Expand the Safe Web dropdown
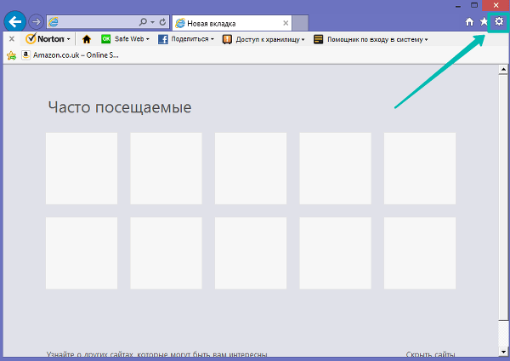 coord(148,39)
